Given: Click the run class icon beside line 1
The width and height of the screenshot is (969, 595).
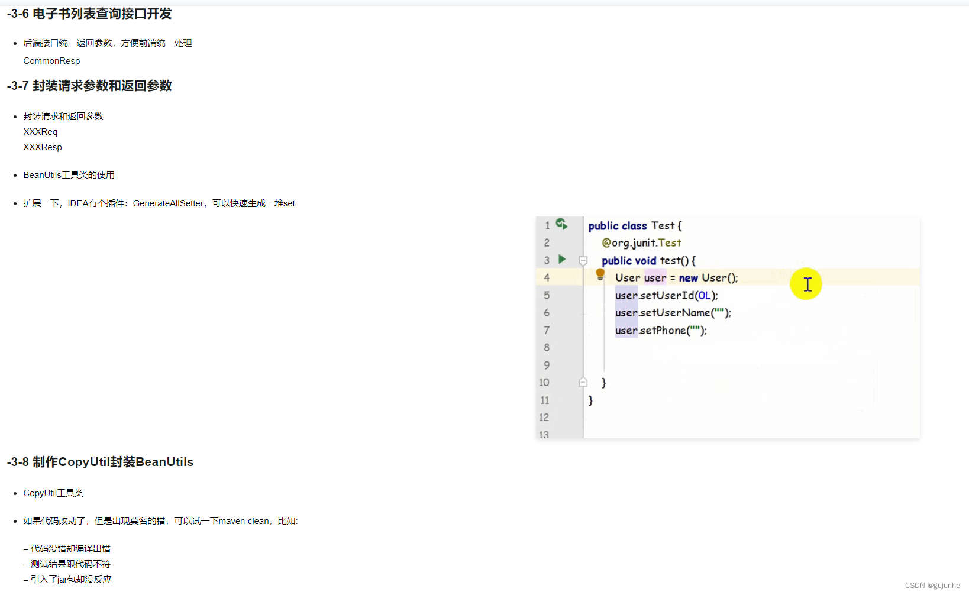Looking at the screenshot, I should [x=561, y=224].
